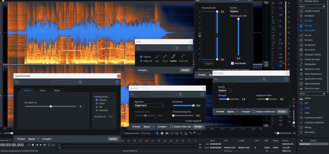Collapse the Repair section
This screenshot has height=154, width=329.
click(x=324, y=6)
